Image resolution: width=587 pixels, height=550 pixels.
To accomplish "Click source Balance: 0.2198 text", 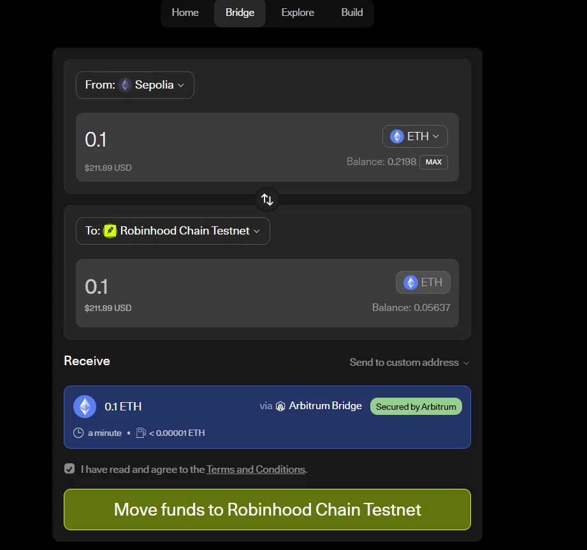I will pyautogui.click(x=381, y=162).
